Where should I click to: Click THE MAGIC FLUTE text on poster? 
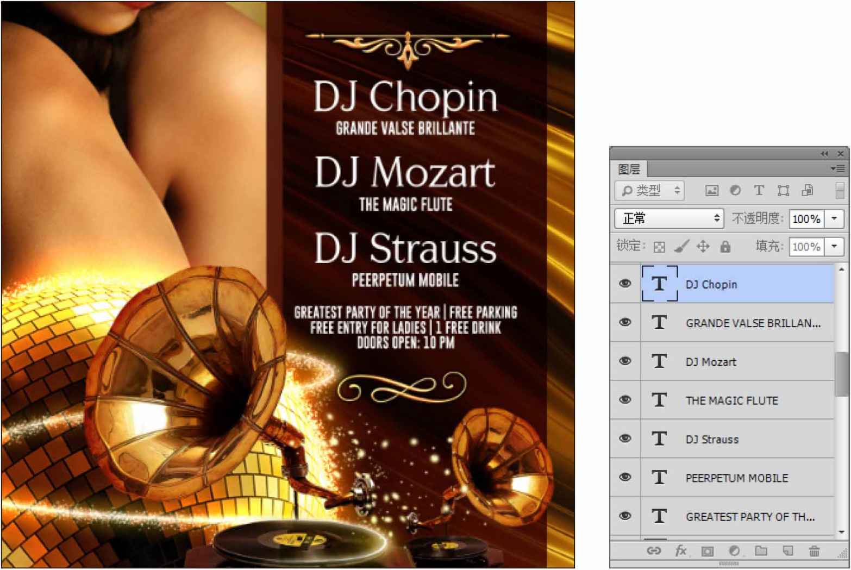click(x=405, y=204)
